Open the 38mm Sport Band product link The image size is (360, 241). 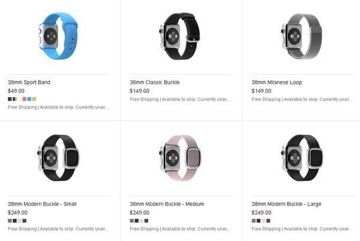(29, 82)
